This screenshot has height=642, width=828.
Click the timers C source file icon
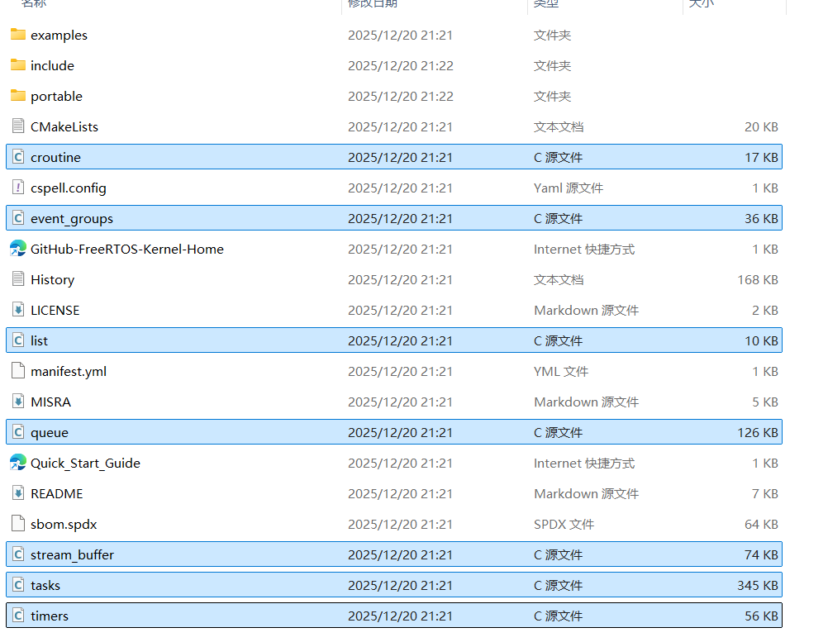click(18, 615)
